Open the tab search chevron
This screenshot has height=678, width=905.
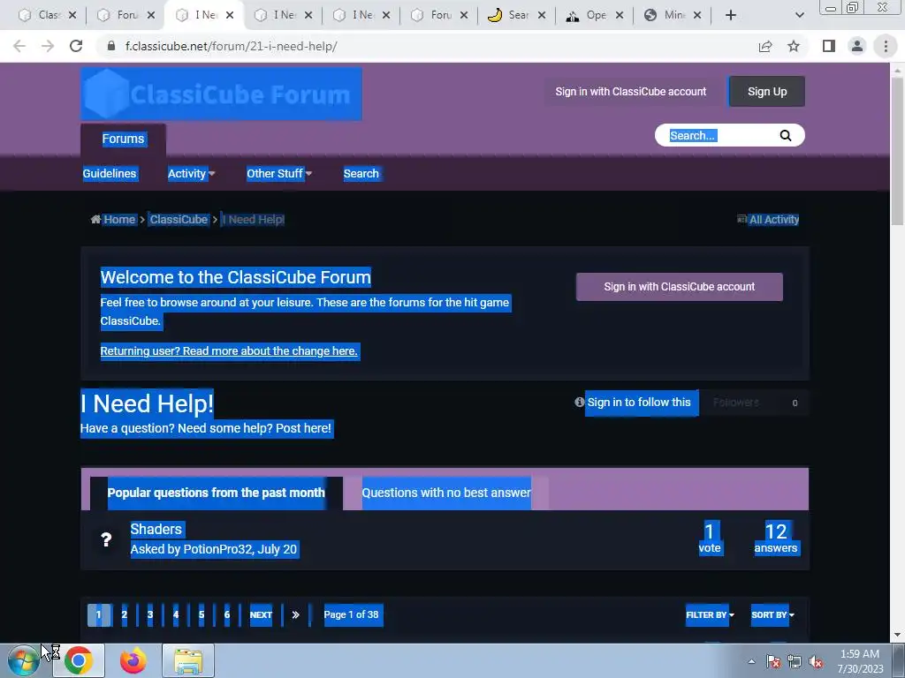tap(799, 15)
